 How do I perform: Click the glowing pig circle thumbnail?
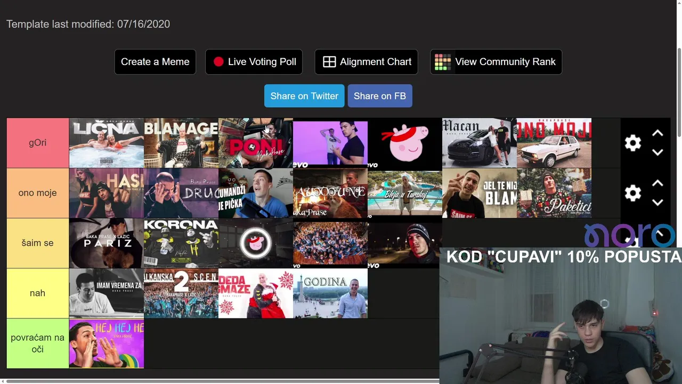(256, 243)
